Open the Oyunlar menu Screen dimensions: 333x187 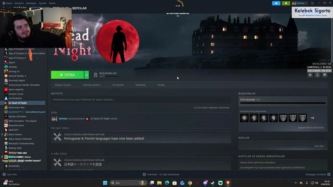pos(43,3)
